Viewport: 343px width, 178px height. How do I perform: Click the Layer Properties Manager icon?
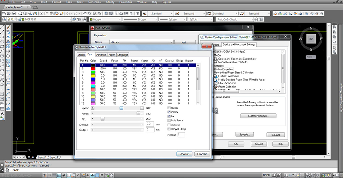4,19
